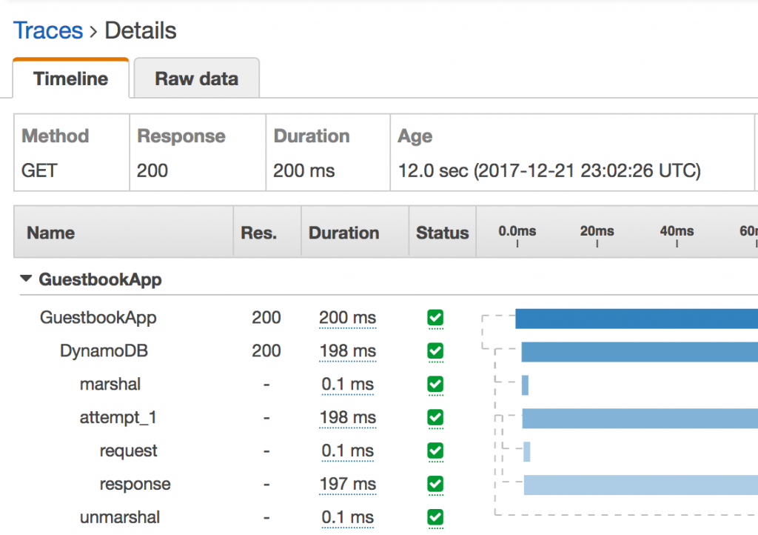Click the response row green status check
This screenshot has height=535, width=758.
coord(435,484)
